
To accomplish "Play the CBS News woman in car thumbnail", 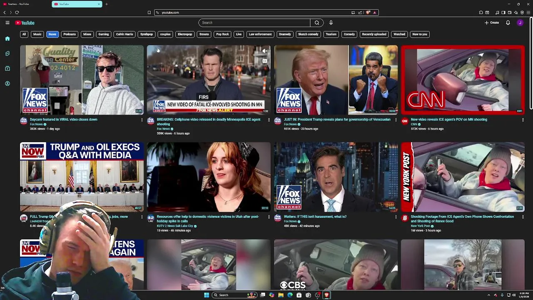I will 336,265.
